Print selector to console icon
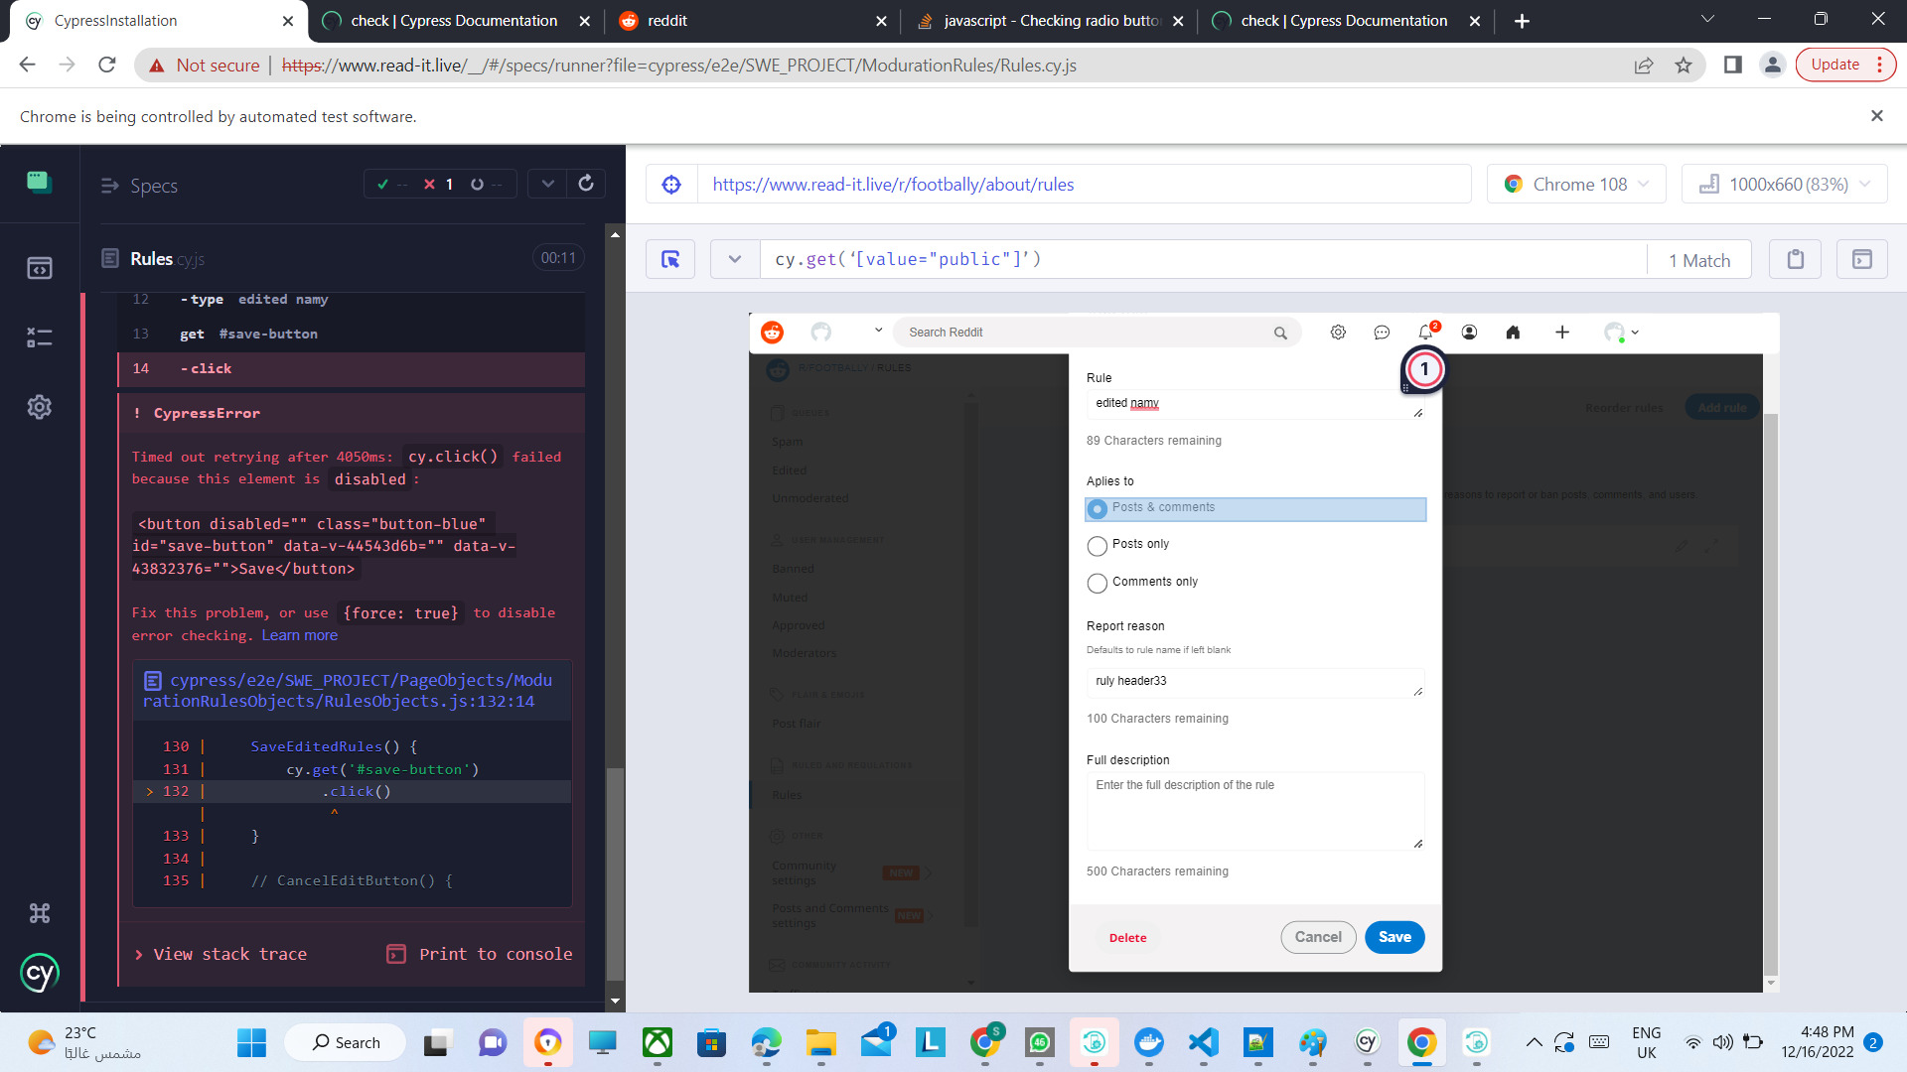Screen dimensions: 1907x1072 click(x=1861, y=260)
